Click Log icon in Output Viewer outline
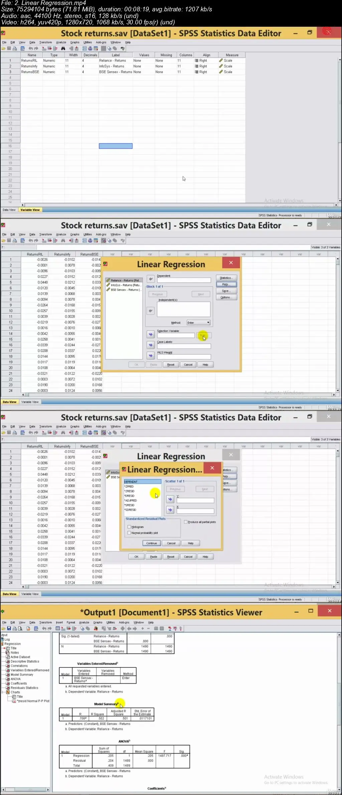342x795 pixels. [x=2, y=639]
